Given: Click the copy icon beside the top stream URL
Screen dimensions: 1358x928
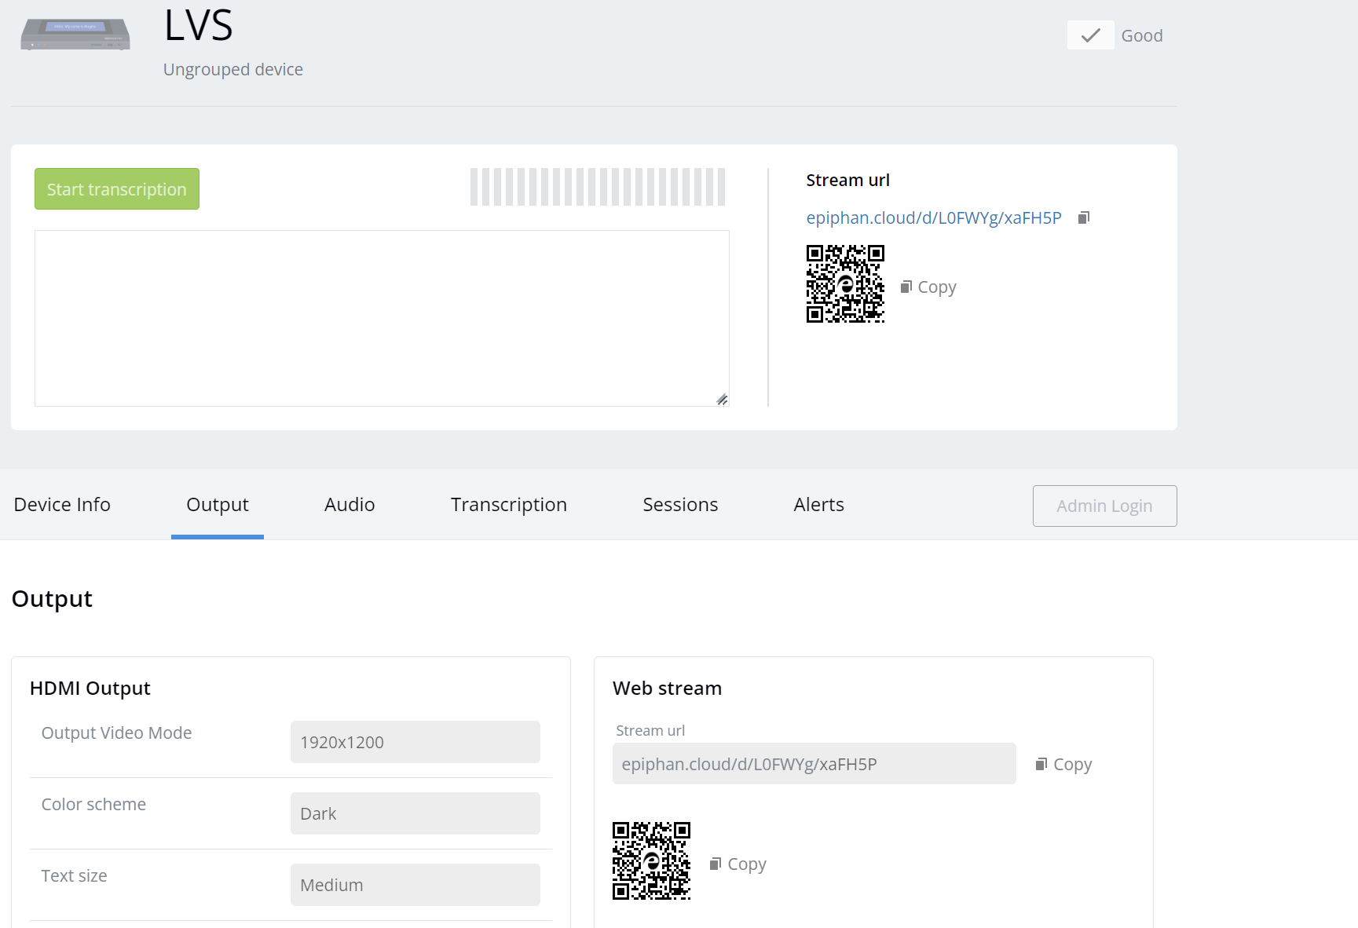Looking at the screenshot, I should [1084, 217].
